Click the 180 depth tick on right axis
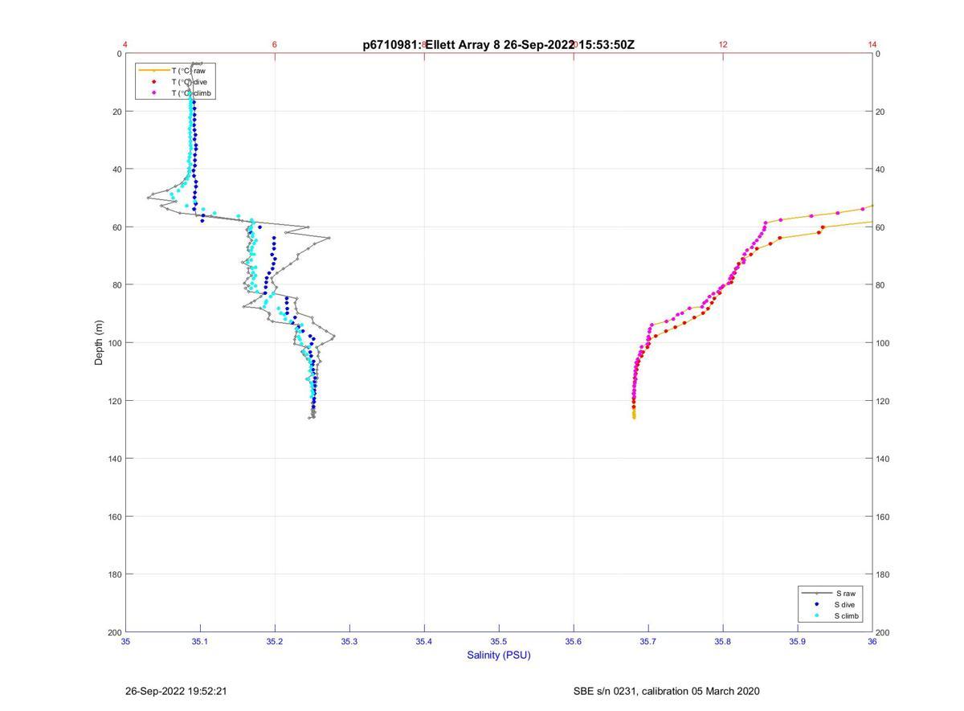Viewport: 964px width, 711px height. 884,574
